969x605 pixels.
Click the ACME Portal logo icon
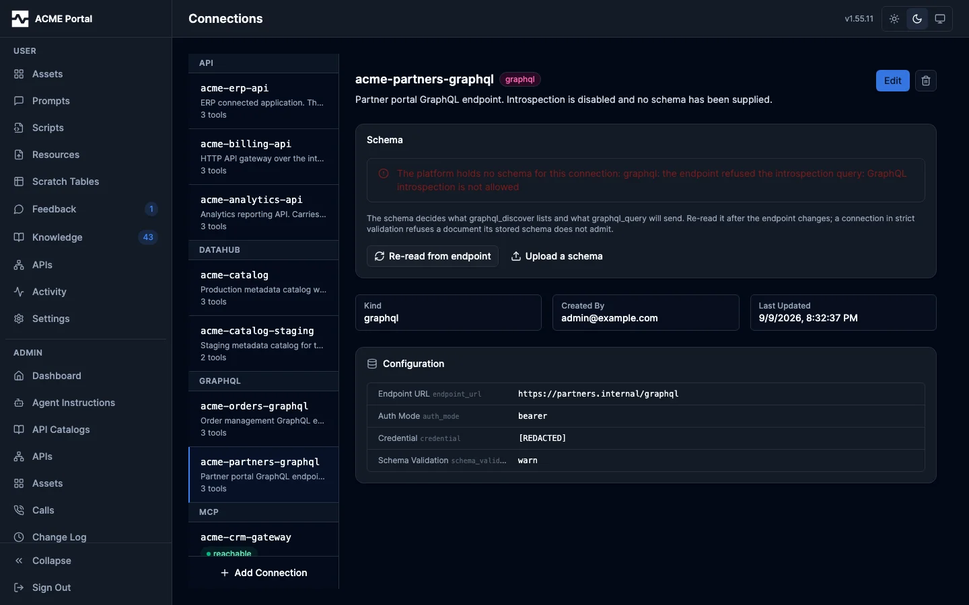(20, 19)
